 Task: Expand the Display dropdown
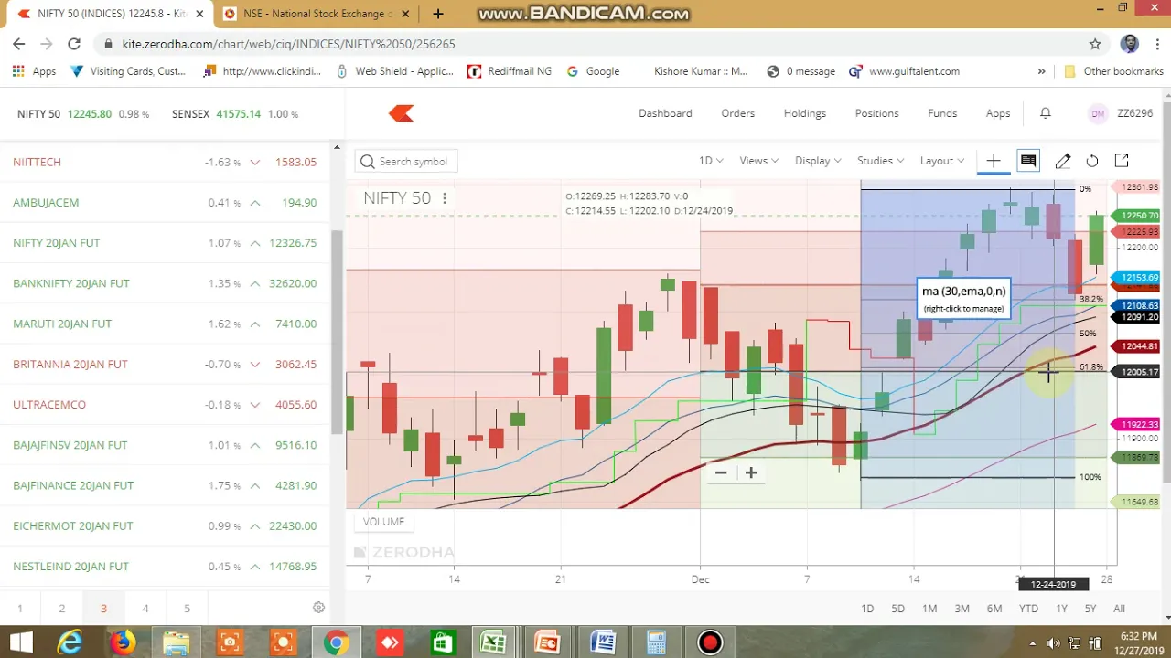[817, 161]
